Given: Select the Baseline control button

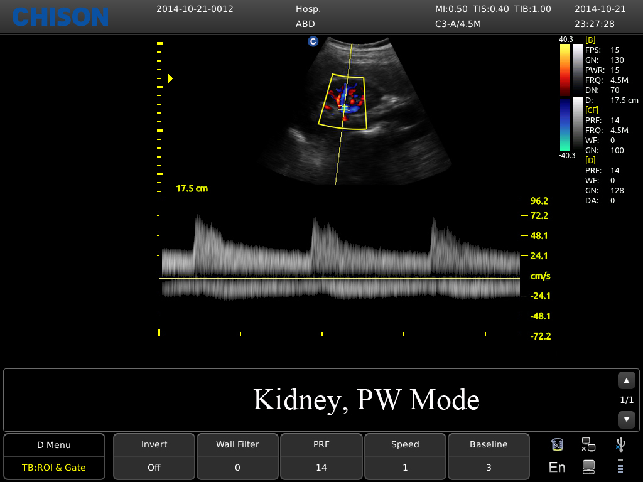Looking at the screenshot, I should [489, 456].
